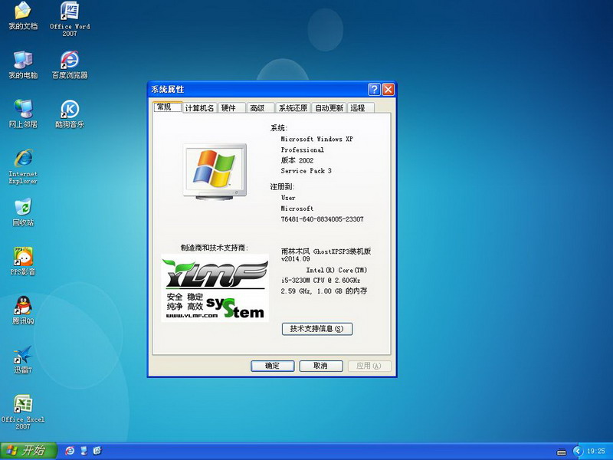Click the product ID 76481-640-8834005-23307

(x=322, y=219)
